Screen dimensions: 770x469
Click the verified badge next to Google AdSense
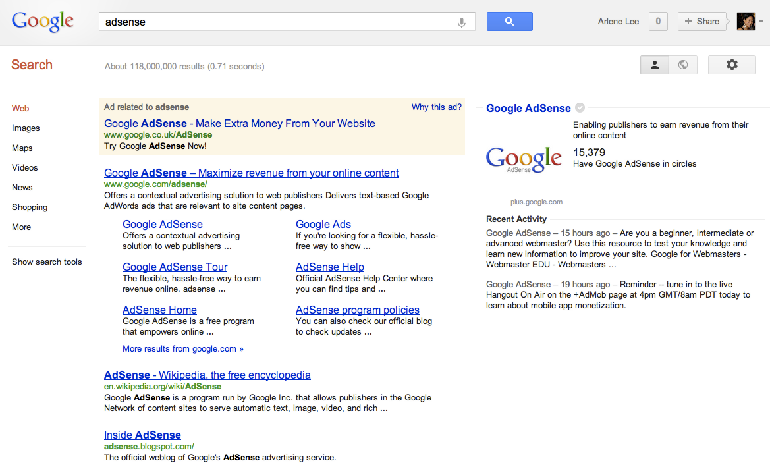pos(580,107)
